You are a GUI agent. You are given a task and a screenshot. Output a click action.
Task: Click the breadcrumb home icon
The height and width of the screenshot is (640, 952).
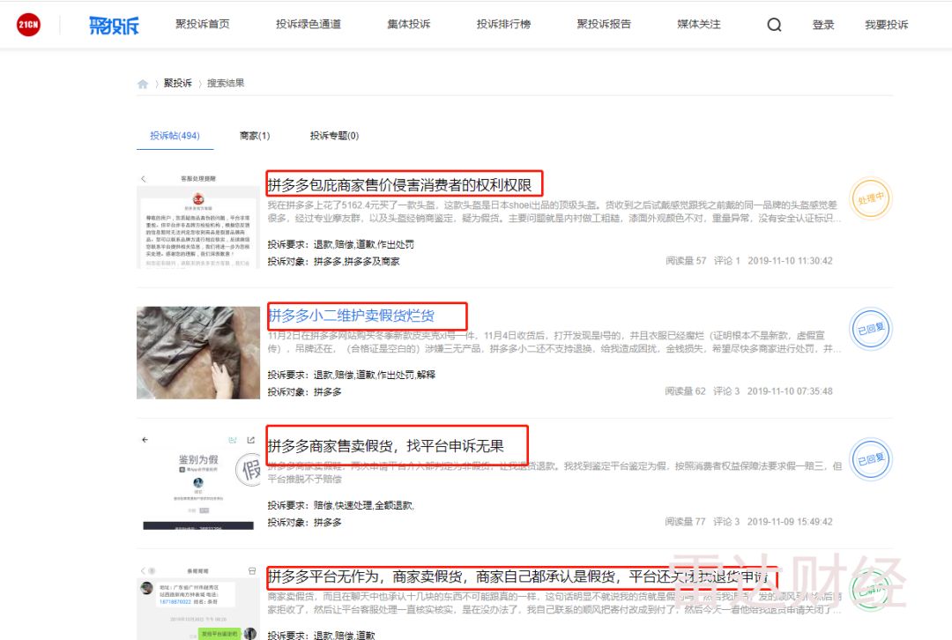(x=143, y=84)
